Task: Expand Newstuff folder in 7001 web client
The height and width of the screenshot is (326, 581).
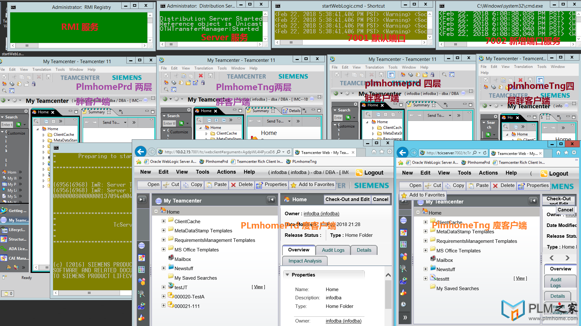Action: click(x=164, y=268)
